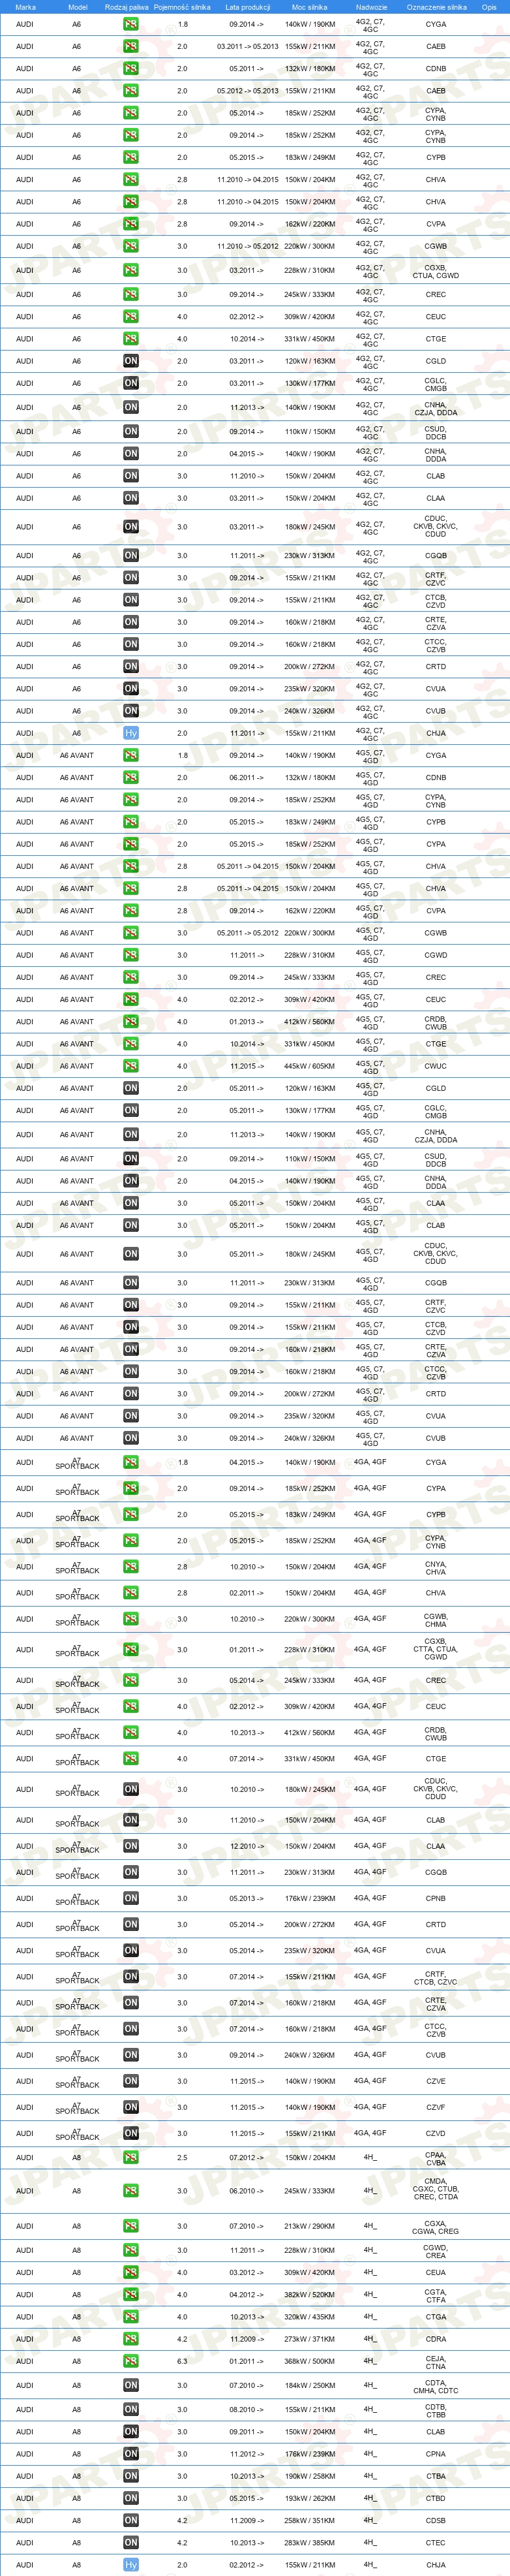Select the petrol icon in the A6 CYPB row
The height and width of the screenshot is (2576, 510).
coord(131,157)
